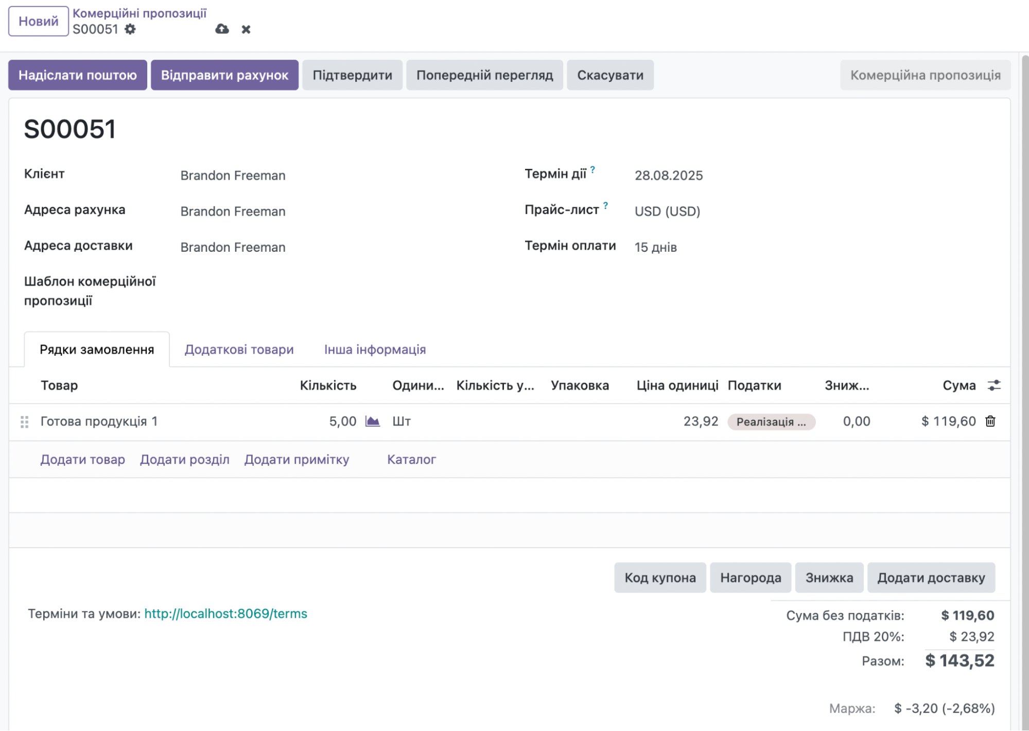Click Додати товар link
1029x731 pixels.
[82, 460]
